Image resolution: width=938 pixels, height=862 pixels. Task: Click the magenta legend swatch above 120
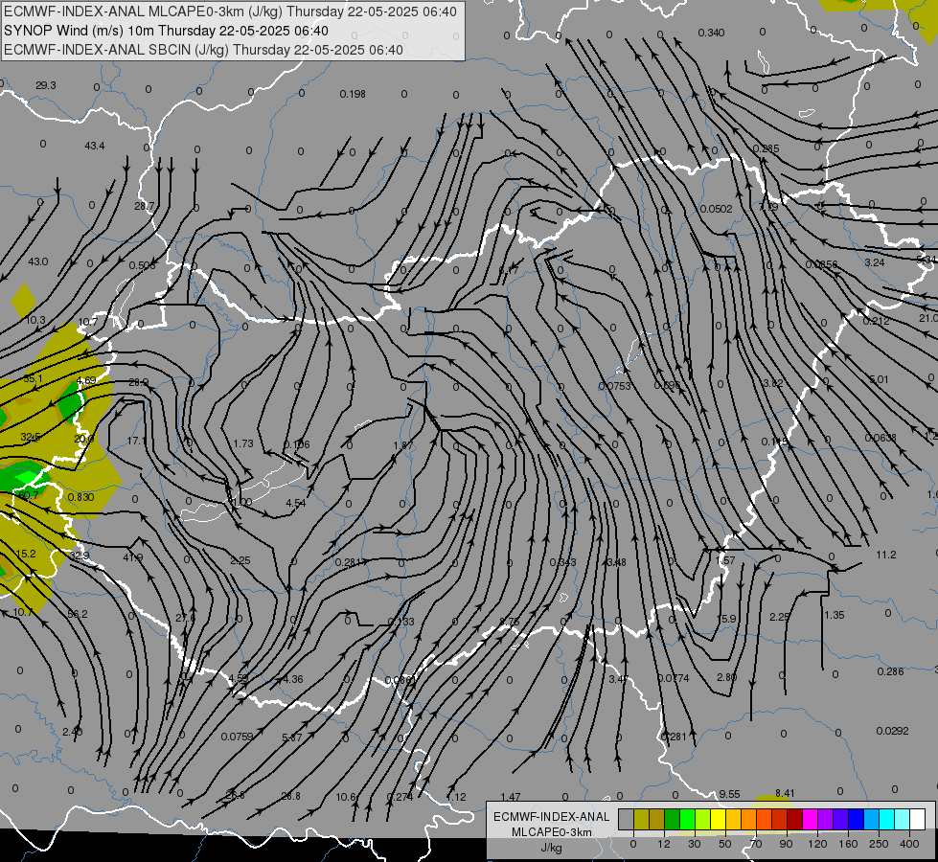pos(811,820)
